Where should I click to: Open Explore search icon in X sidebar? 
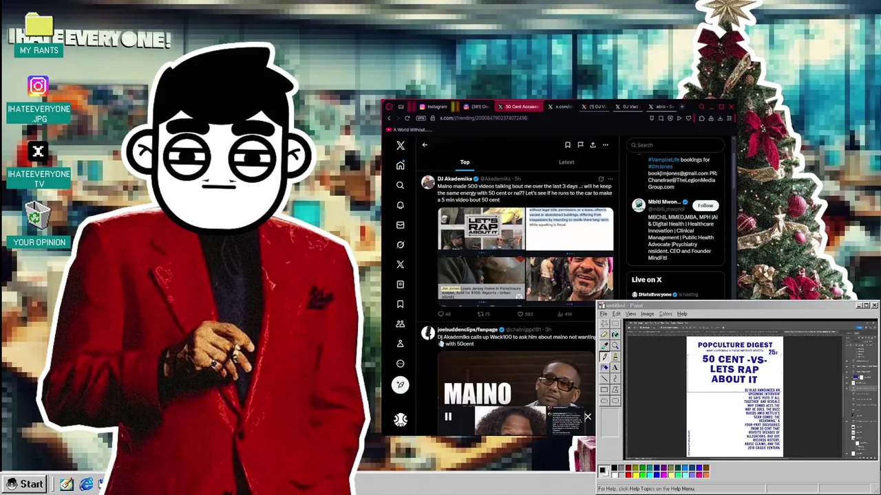pyautogui.click(x=400, y=185)
